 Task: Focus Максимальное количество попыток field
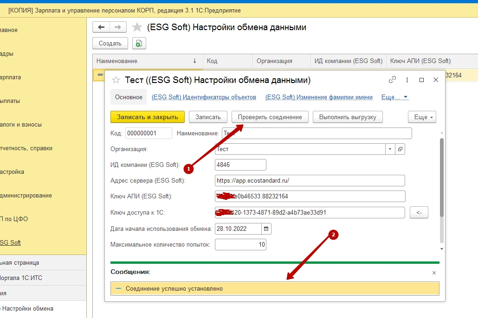(240, 245)
